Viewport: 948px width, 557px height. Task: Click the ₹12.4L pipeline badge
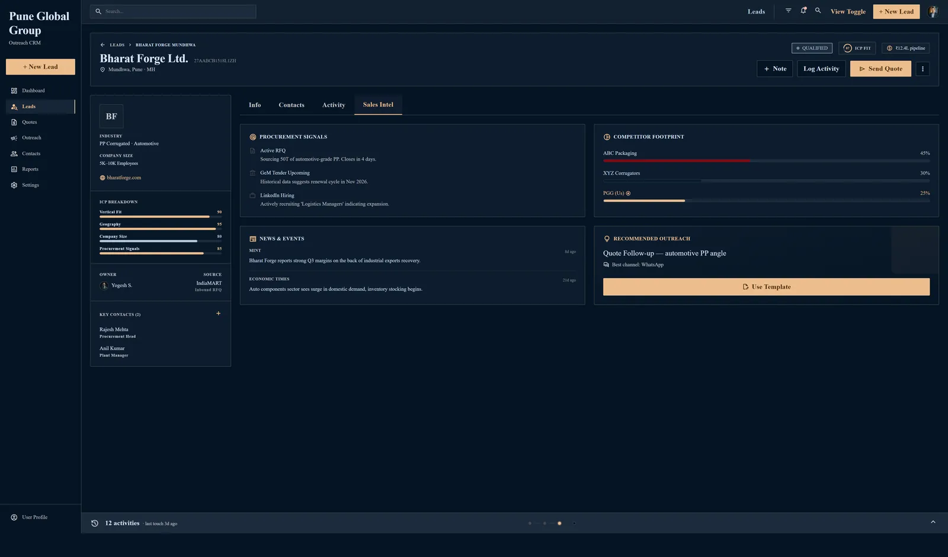(905, 48)
